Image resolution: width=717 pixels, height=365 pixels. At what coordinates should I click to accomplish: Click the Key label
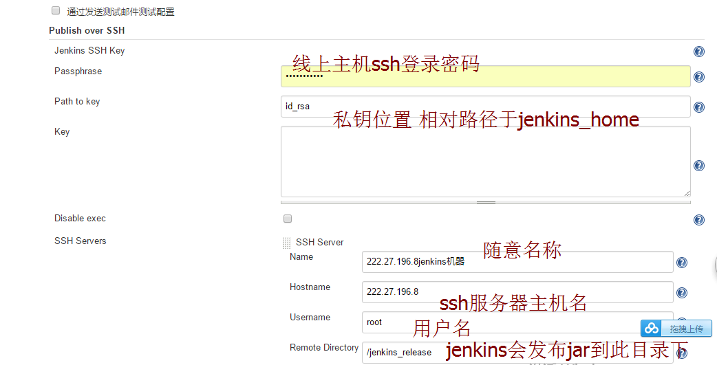click(x=62, y=131)
